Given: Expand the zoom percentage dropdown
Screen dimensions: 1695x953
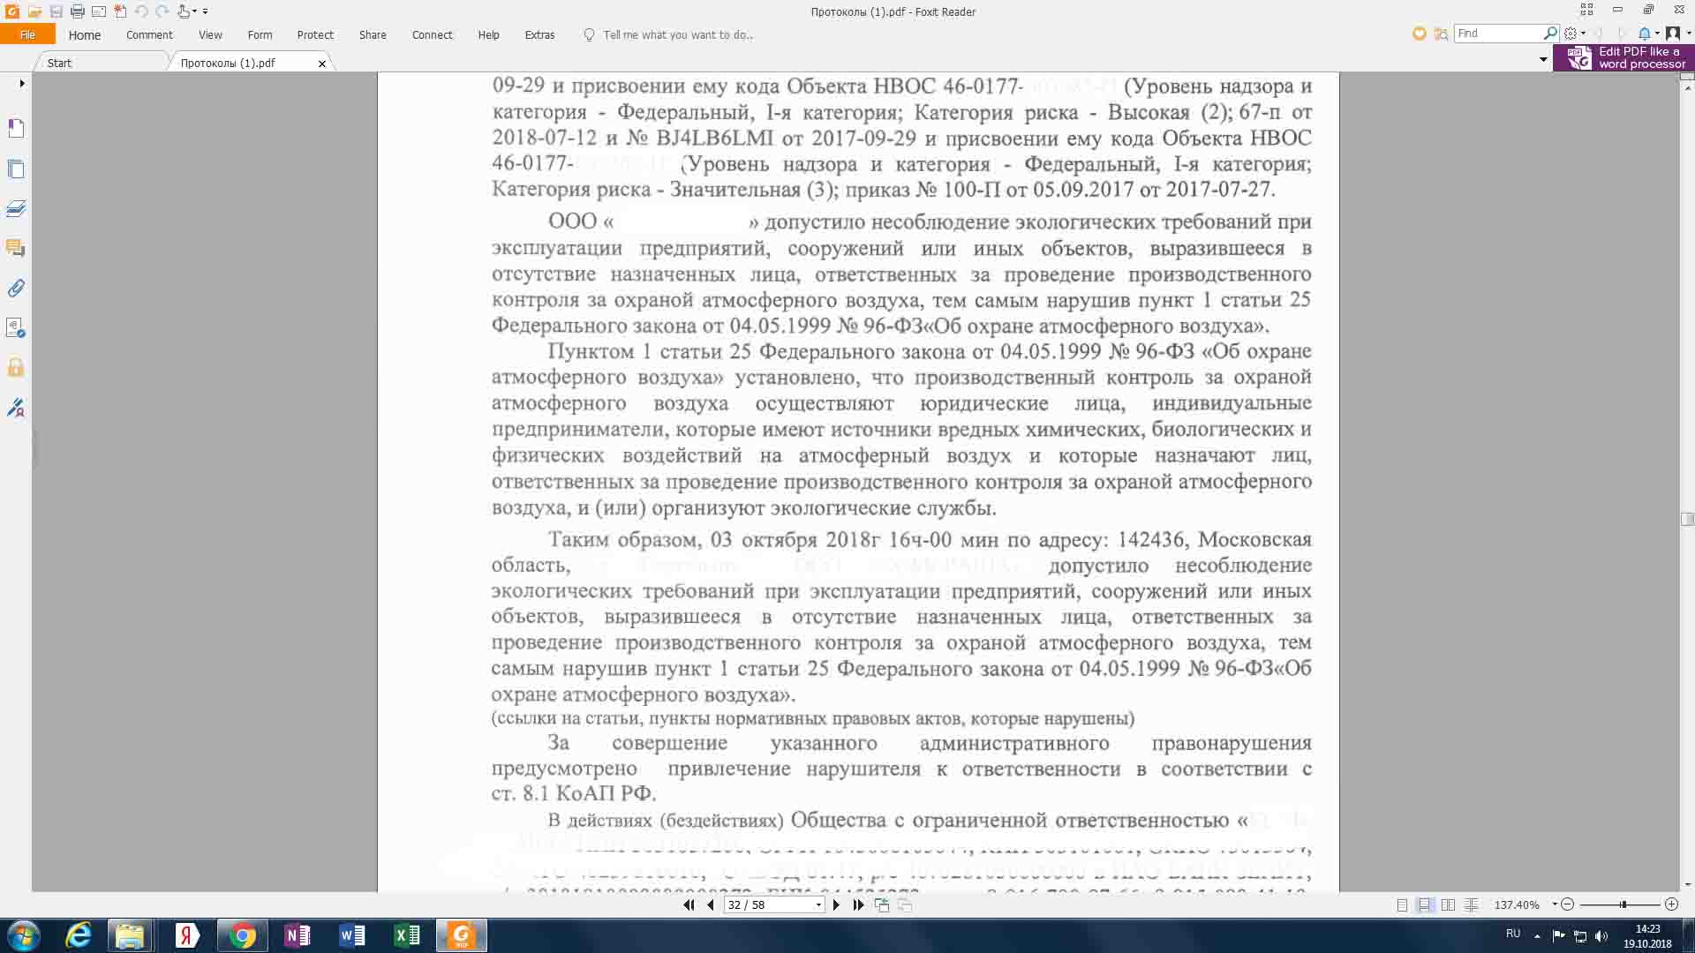Looking at the screenshot, I should (x=1555, y=904).
